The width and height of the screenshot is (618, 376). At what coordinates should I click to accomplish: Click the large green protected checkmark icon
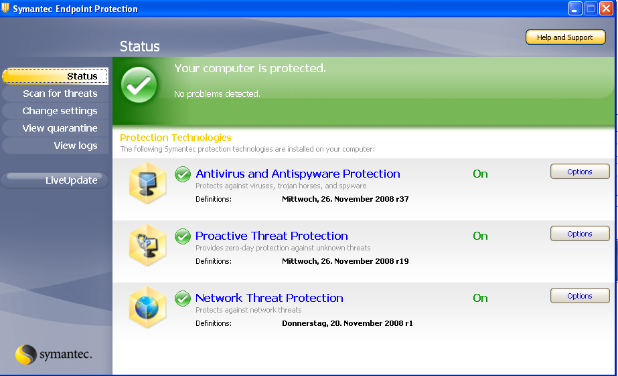(139, 85)
